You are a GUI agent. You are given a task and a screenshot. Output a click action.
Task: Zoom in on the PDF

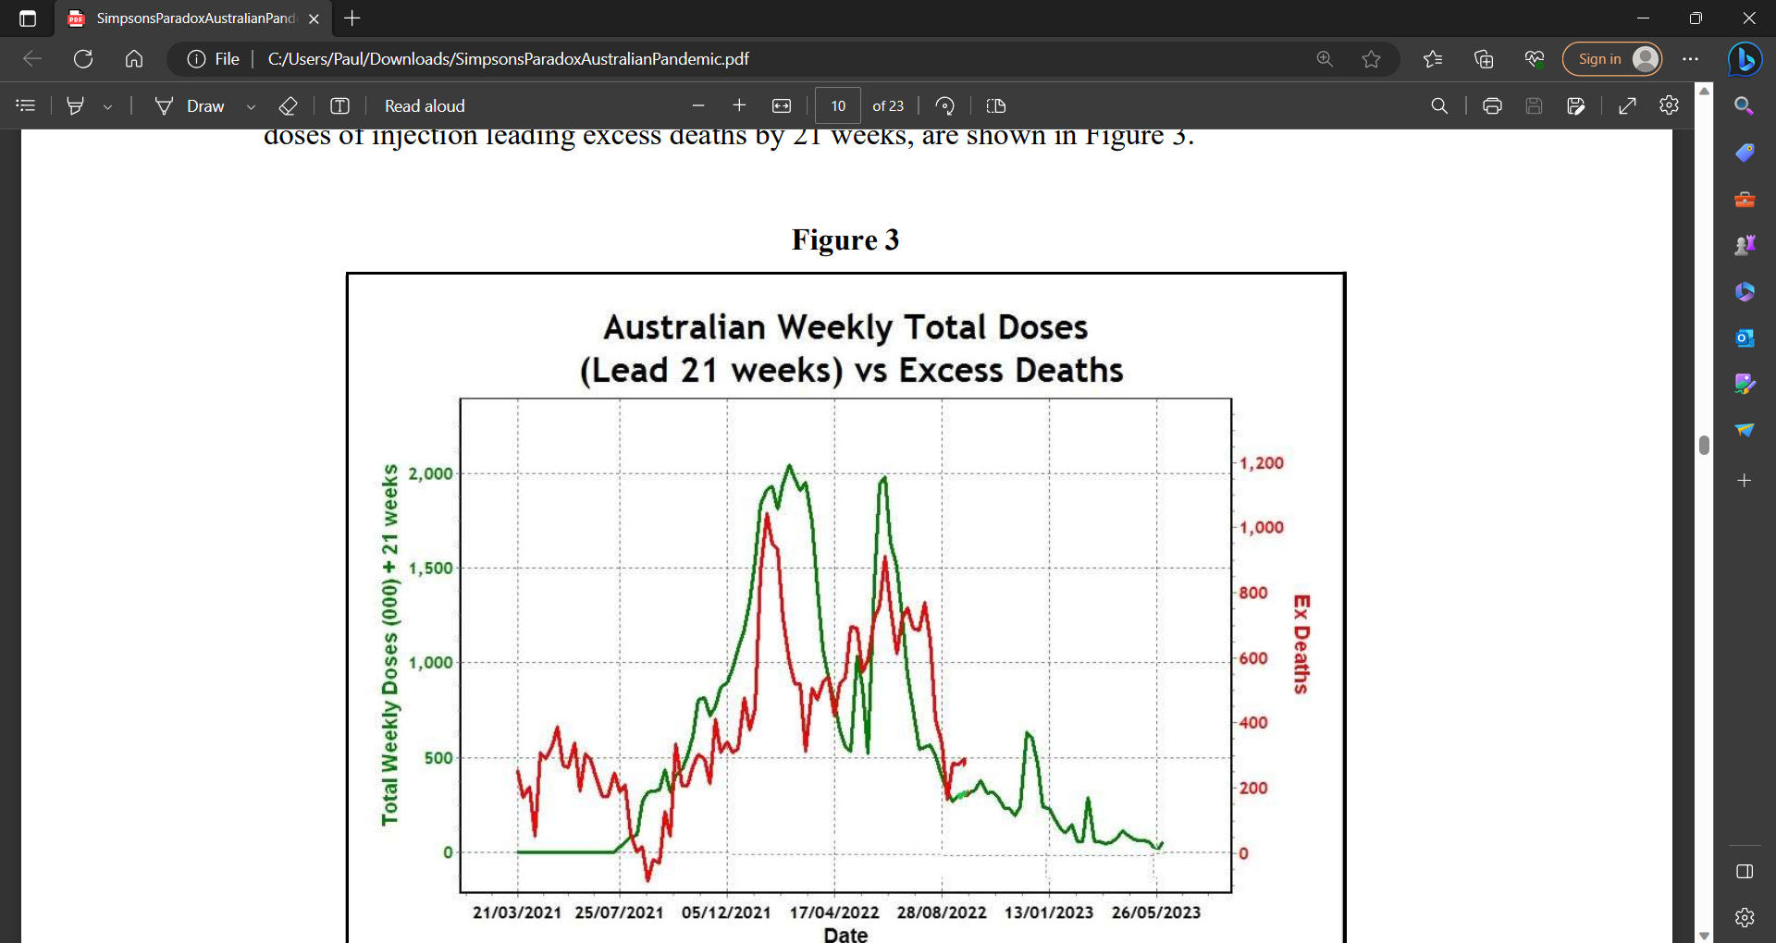pyautogui.click(x=739, y=105)
